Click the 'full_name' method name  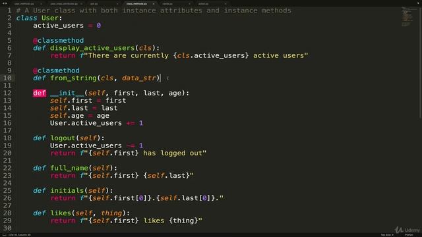pos(69,169)
